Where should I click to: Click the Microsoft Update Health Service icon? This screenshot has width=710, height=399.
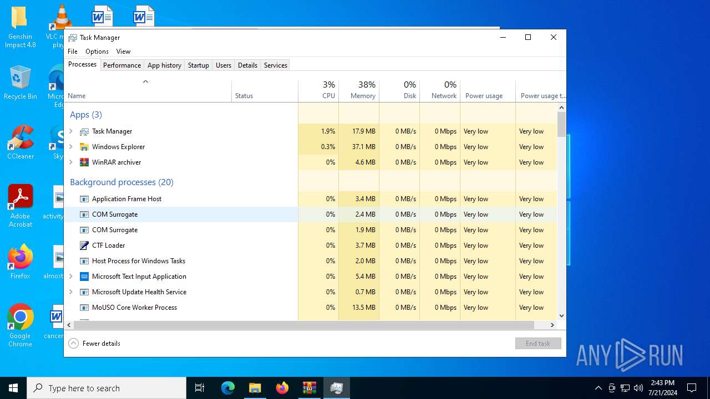[84, 292]
